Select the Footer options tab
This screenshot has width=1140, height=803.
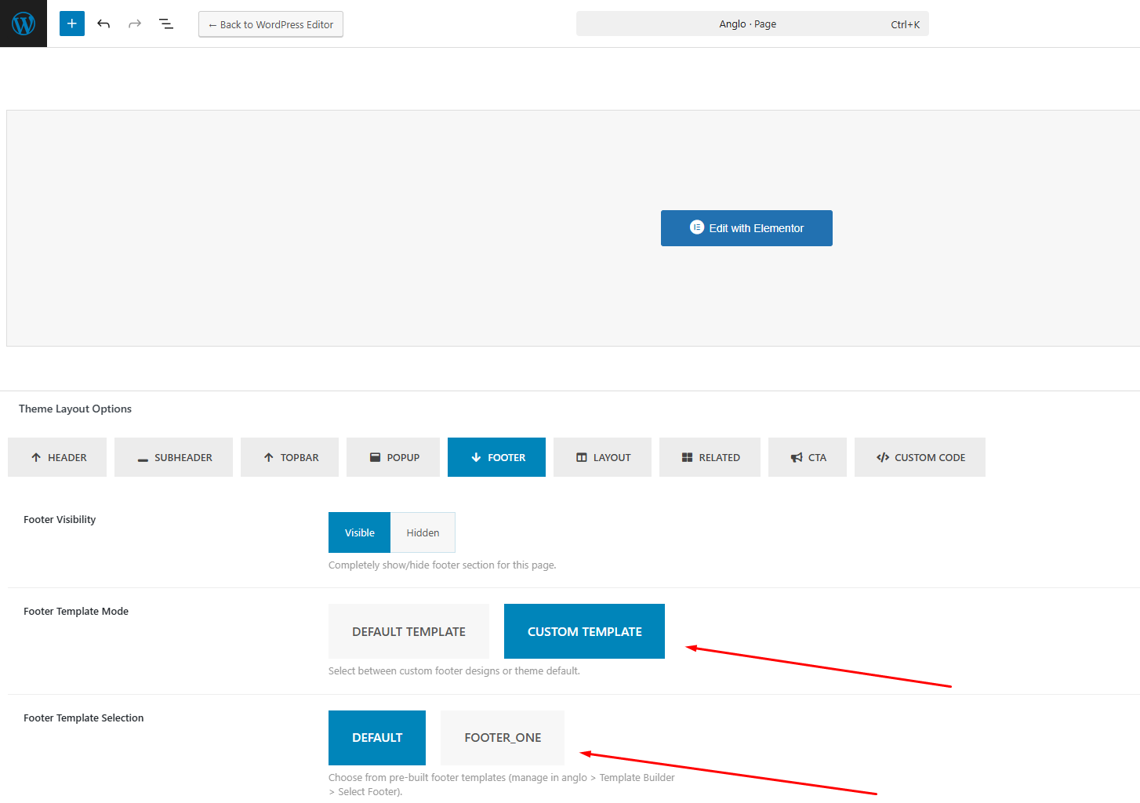(496, 457)
